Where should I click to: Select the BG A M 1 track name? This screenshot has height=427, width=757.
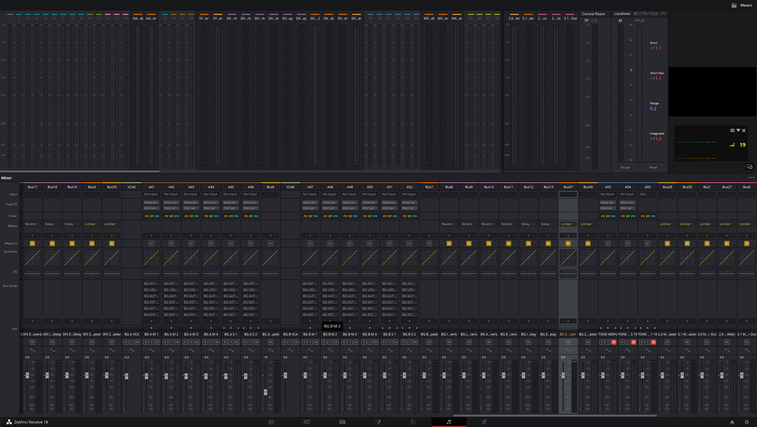click(151, 334)
